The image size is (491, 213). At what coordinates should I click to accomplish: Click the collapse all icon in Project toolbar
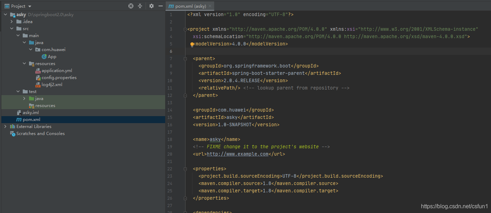(x=140, y=6)
